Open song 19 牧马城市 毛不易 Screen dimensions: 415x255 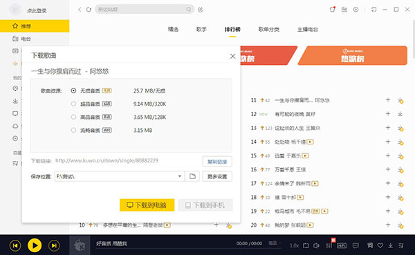click(293, 211)
